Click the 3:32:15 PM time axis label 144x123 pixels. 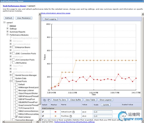click(x=73, y=93)
